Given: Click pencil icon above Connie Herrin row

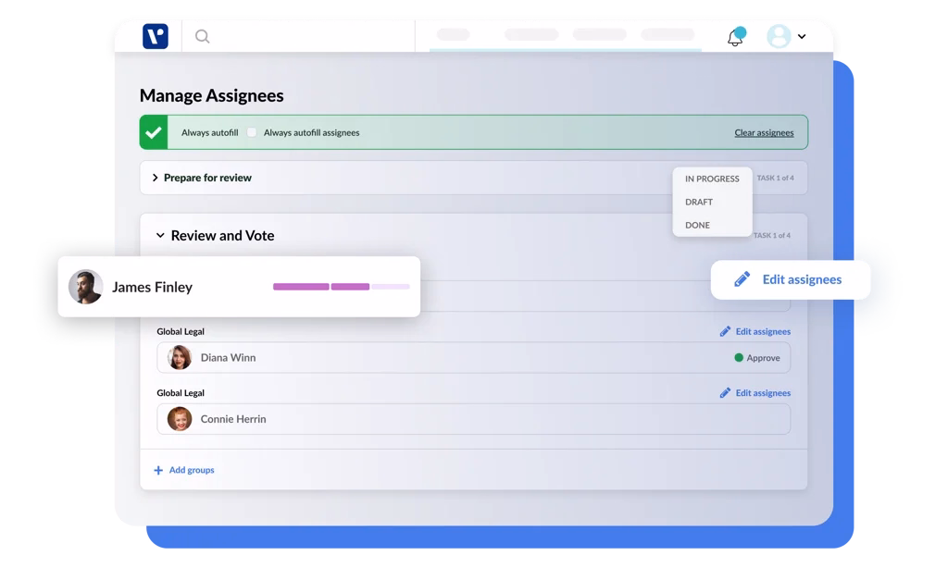Looking at the screenshot, I should pos(725,393).
